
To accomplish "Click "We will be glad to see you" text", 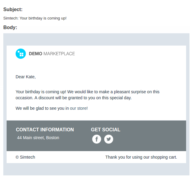I will (x=42, y=108).
